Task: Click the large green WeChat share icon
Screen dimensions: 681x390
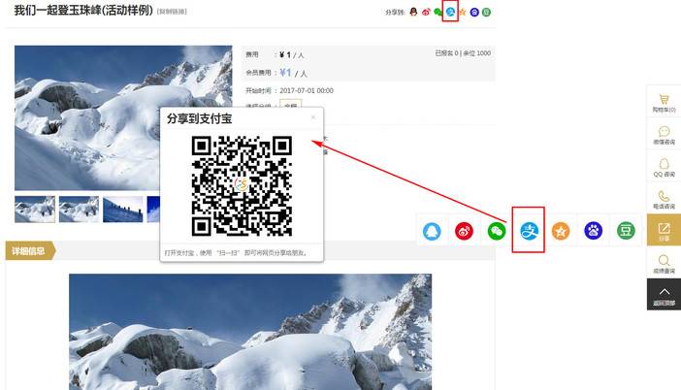Action: click(x=497, y=231)
